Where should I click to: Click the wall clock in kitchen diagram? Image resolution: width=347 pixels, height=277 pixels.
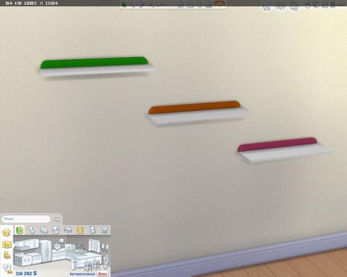click(61, 241)
